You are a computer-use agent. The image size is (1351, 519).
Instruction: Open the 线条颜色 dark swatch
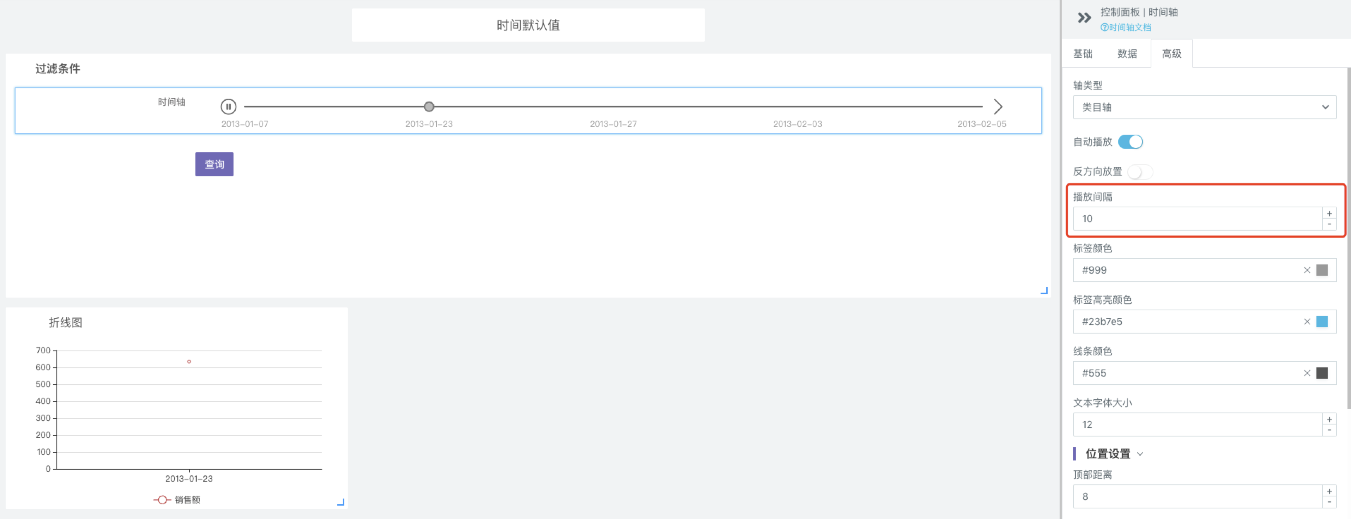pyautogui.click(x=1322, y=373)
